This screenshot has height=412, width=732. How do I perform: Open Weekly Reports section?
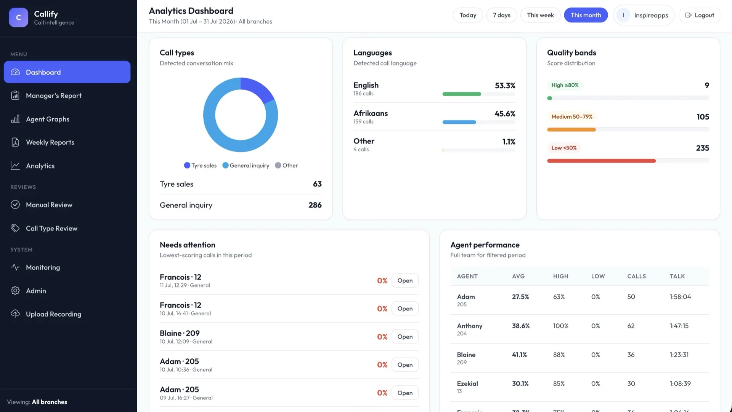(67, 142)
